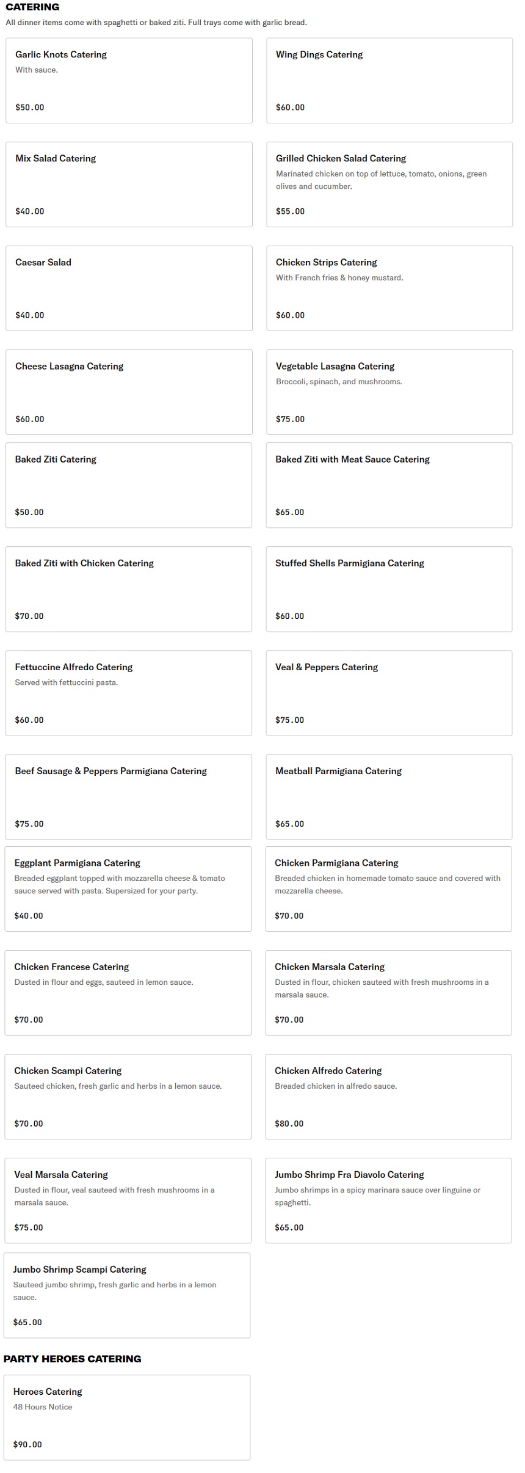Open Chicken Alfredo Catering
This screenshot has height=1473, width=525.
coord(388,1097)
